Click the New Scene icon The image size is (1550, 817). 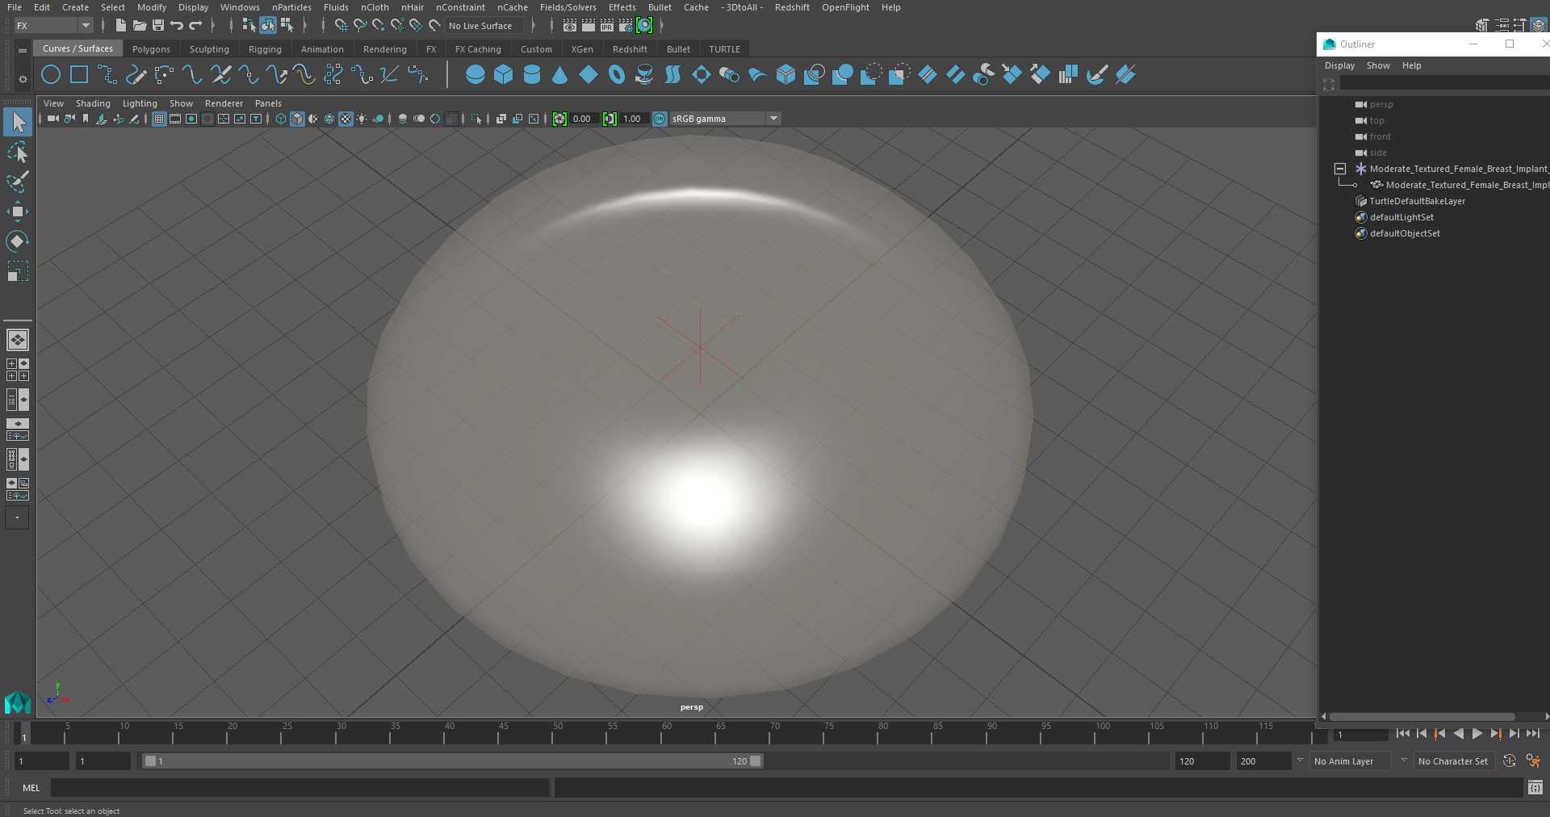(120, 26)
